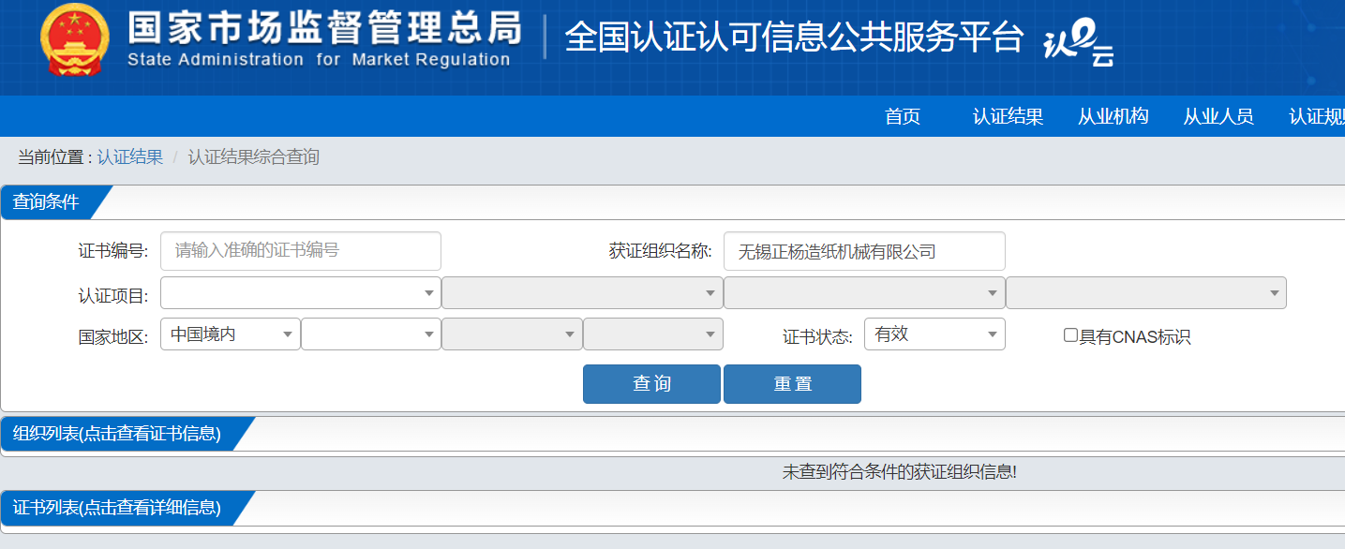
Task: Open the third 认证项目 dropdown
Action: tap(864, 293)
